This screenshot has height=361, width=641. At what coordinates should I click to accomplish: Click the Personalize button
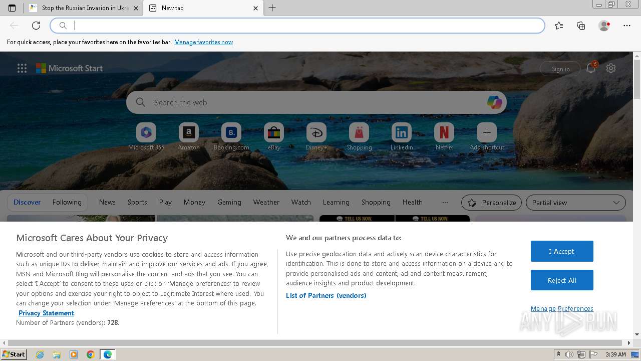pos(491,203)
